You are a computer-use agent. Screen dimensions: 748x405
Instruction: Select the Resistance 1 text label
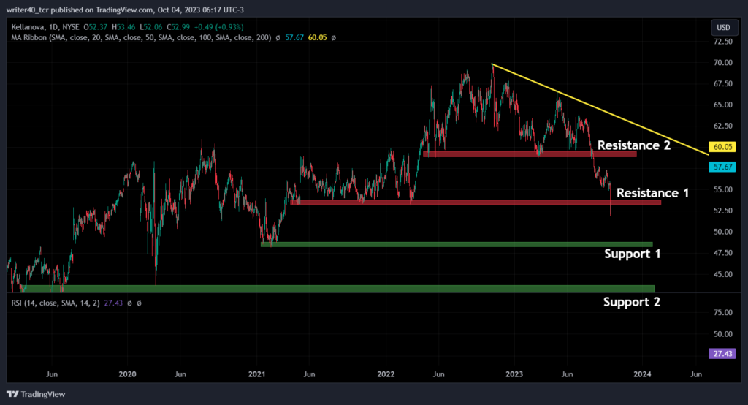[652, 193]
